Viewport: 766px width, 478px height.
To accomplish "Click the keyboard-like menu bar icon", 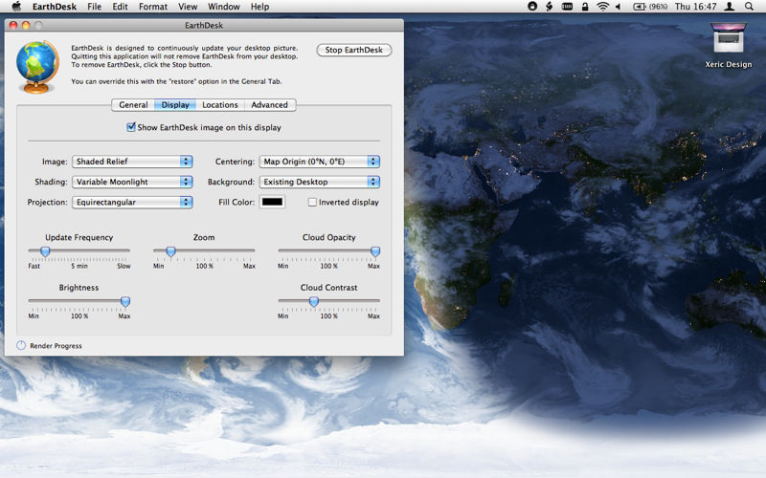I will pyautogui.click(x=567, y=7).
